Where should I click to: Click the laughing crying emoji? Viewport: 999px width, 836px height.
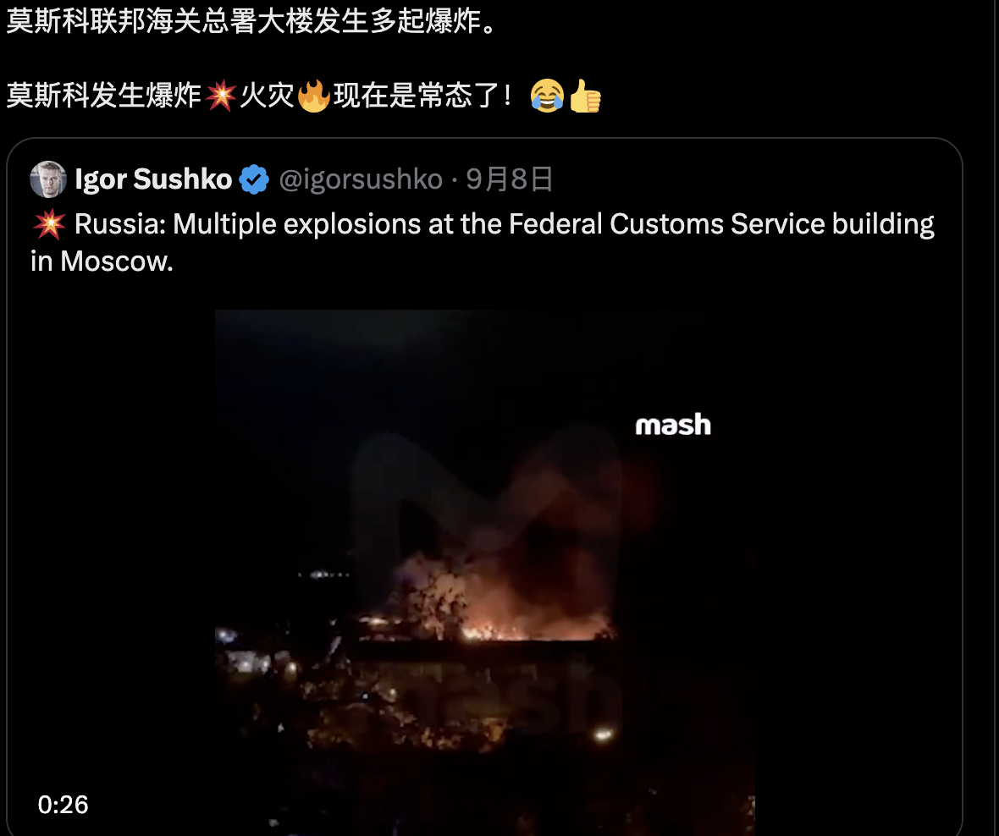click(x=547, y=96)
